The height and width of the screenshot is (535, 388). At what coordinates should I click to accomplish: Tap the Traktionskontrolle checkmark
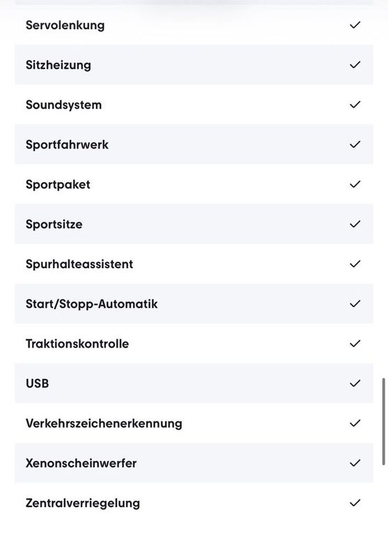(x=355, y=343)
